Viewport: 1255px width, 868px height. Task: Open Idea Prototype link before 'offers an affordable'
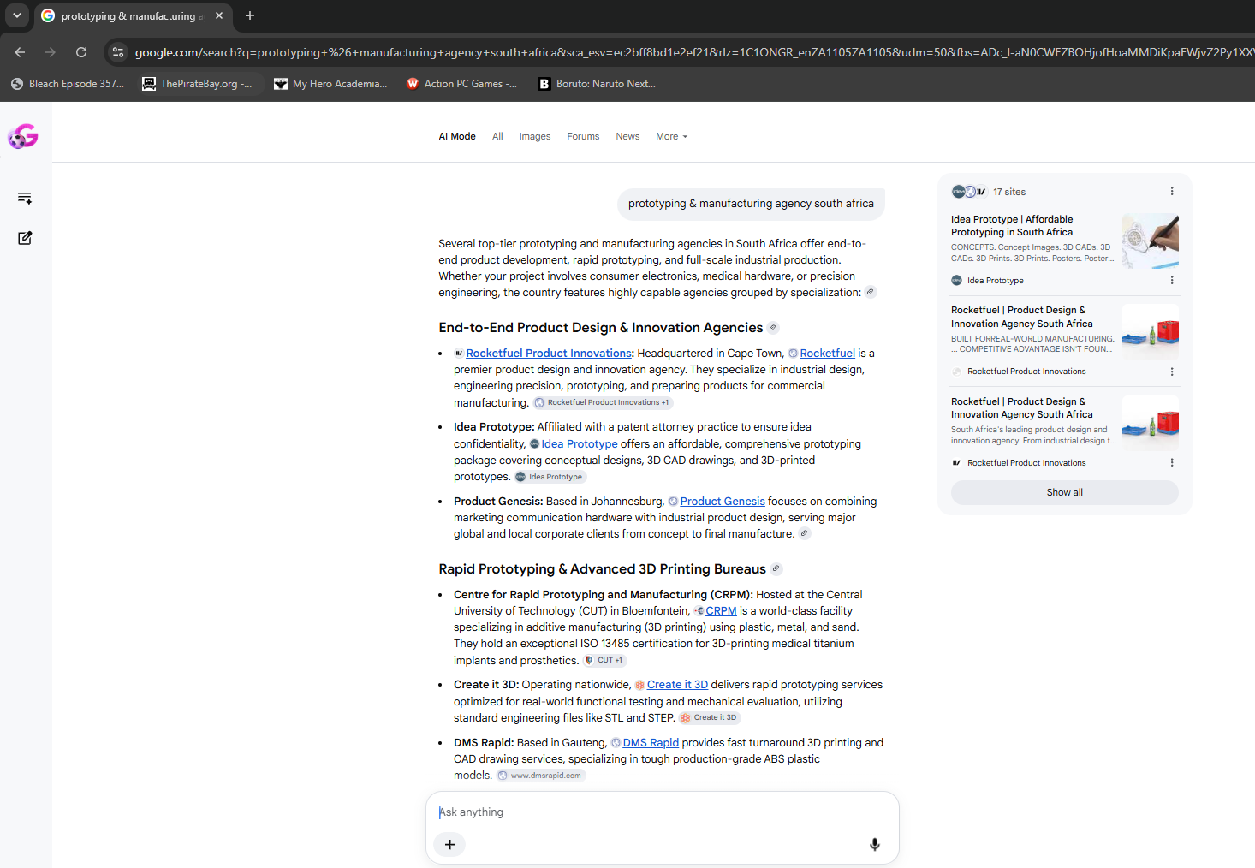(580, 443)
